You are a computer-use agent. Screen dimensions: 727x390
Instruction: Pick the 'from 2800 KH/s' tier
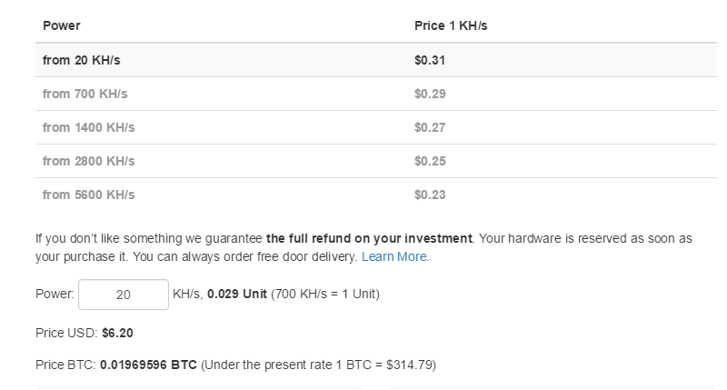coord(88,161)
